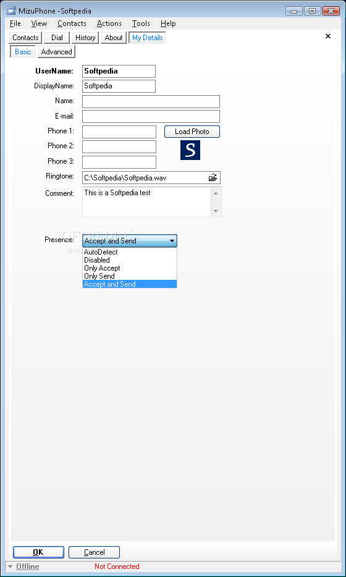Click the Phone 3 input field

point(119,162)
